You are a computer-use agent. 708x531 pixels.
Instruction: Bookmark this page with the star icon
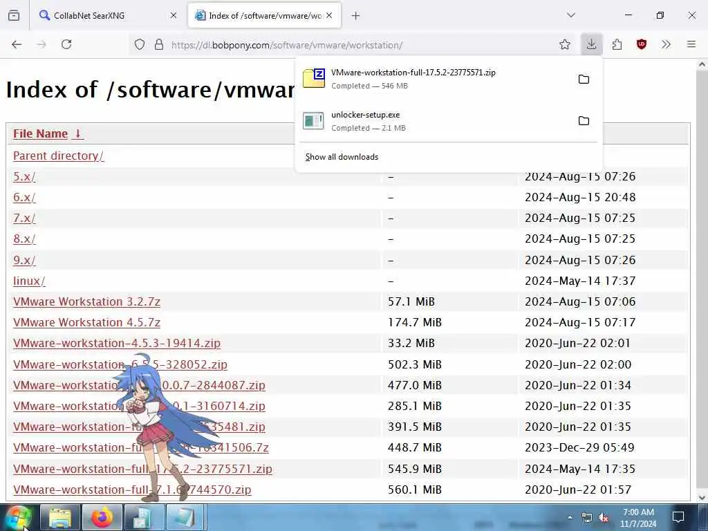click(564, 44)
